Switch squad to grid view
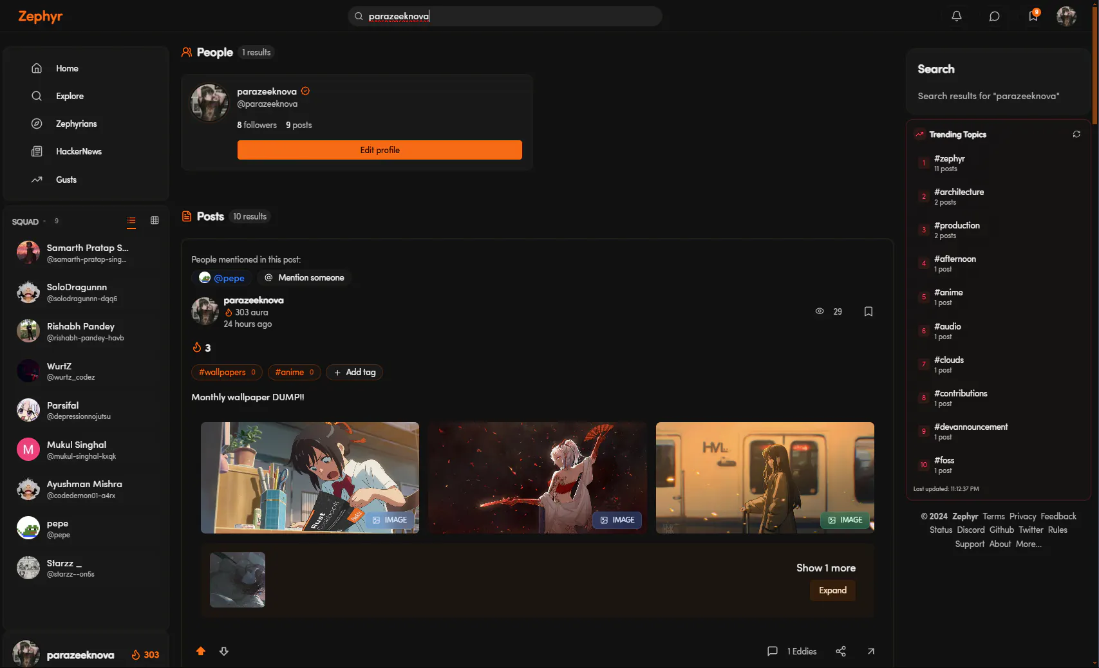The width and height of the screenshot is (1099, 668). pyautogui.click(x=155, y=221)
